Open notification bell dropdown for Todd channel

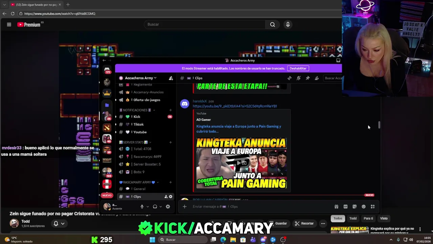click(x=59, y=223)
